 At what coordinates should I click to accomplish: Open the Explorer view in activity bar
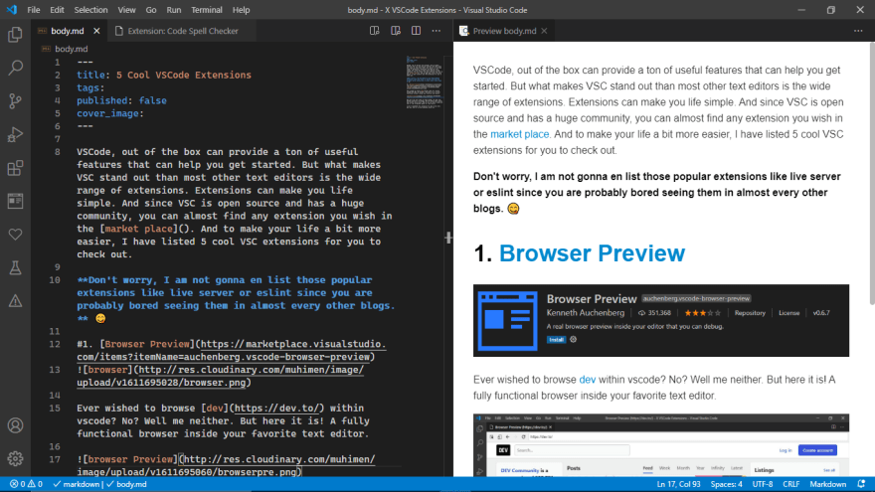[15, 35]
